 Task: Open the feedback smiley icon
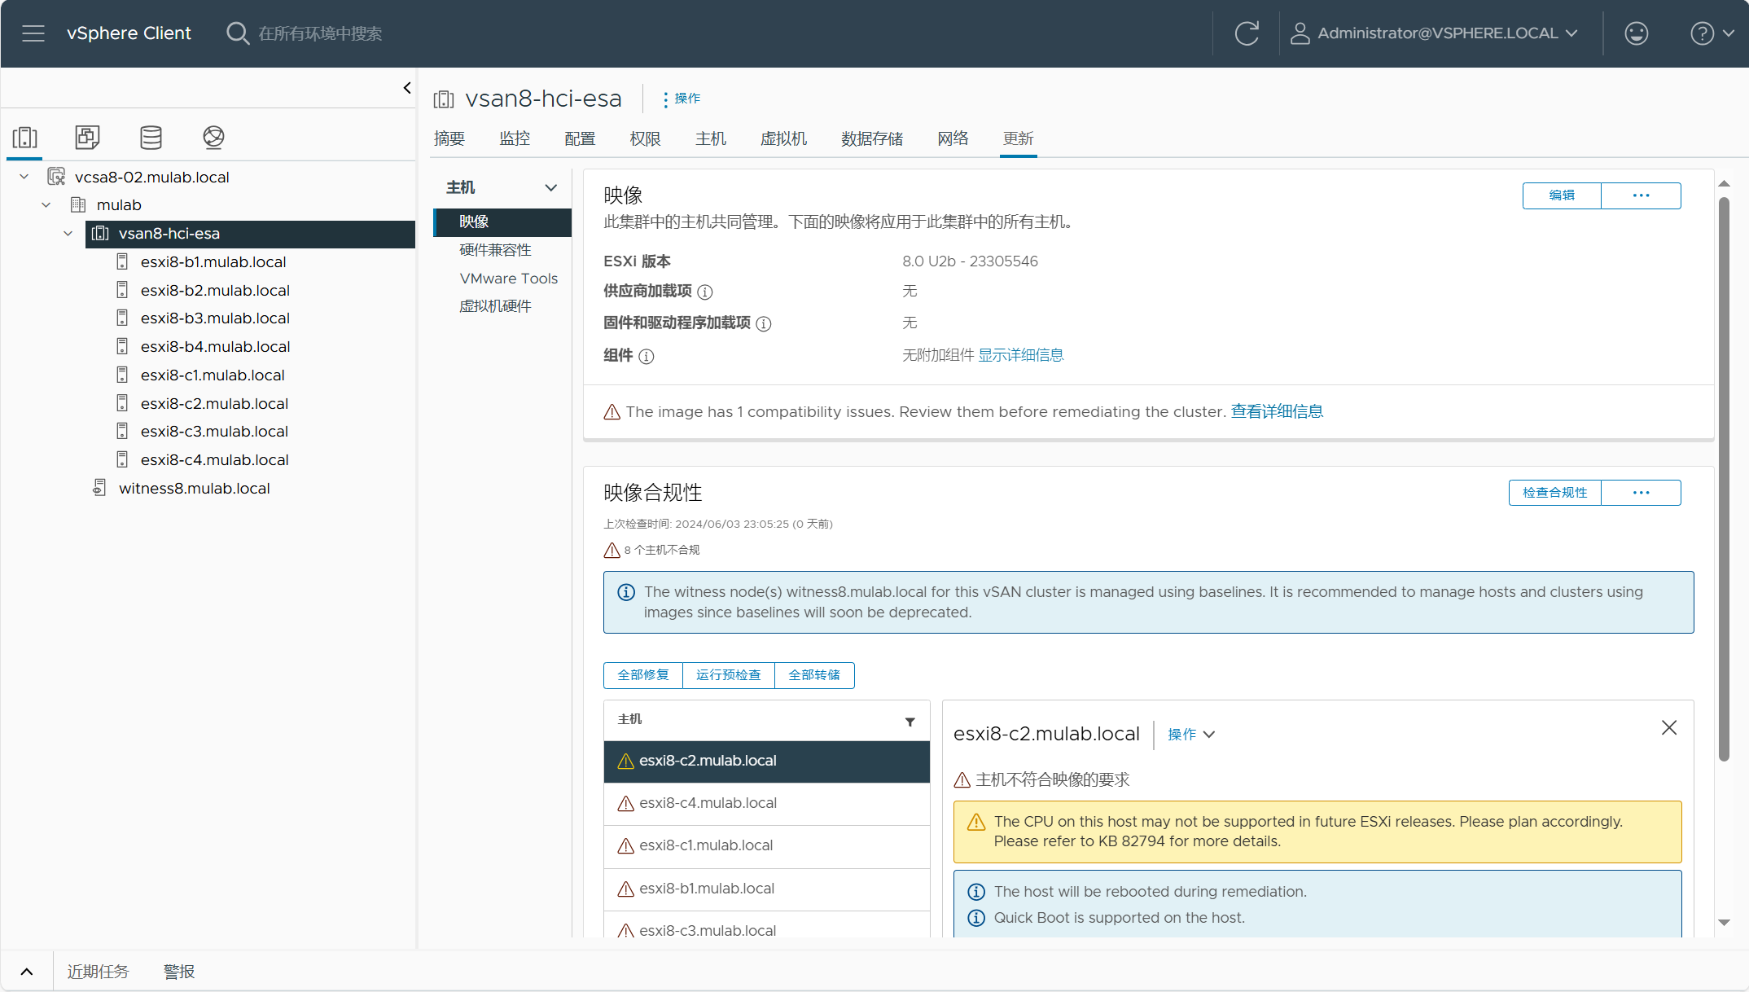1636,33
